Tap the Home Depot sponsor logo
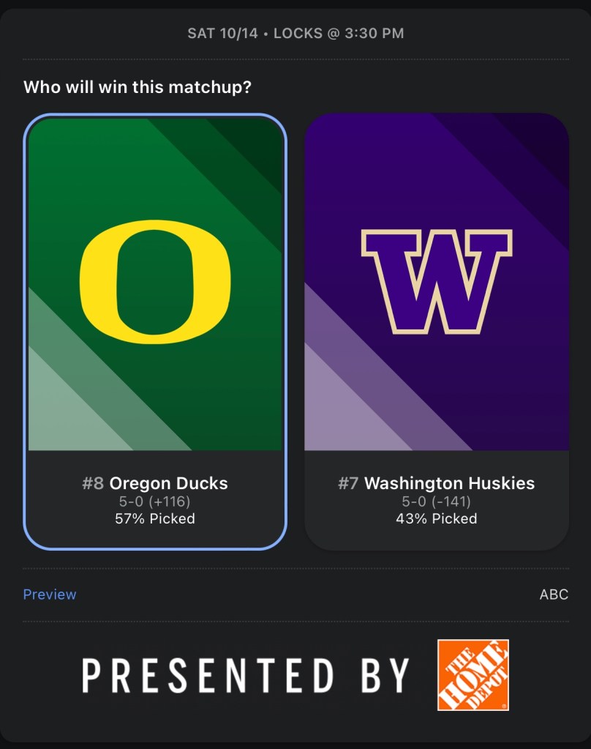The image size is (591, 749). [473, 675]
